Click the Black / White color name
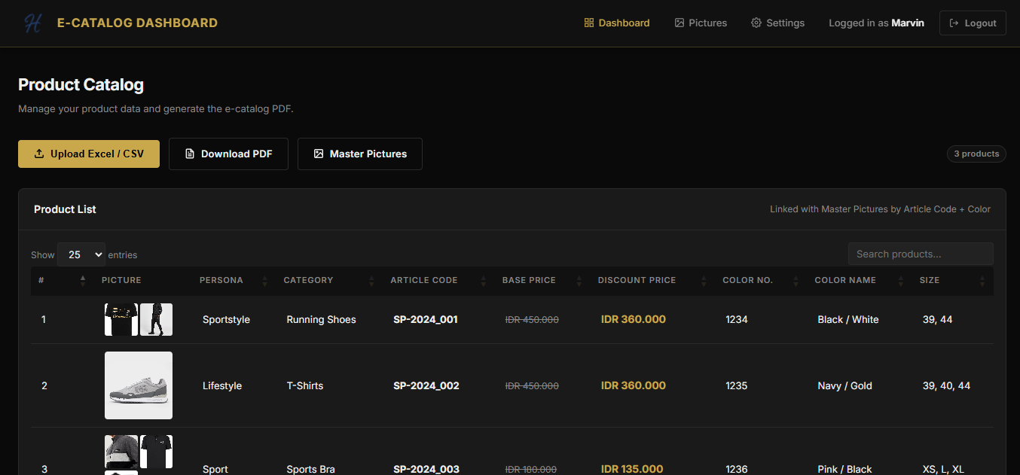The image size is (1020, 475). click(848, 319)
